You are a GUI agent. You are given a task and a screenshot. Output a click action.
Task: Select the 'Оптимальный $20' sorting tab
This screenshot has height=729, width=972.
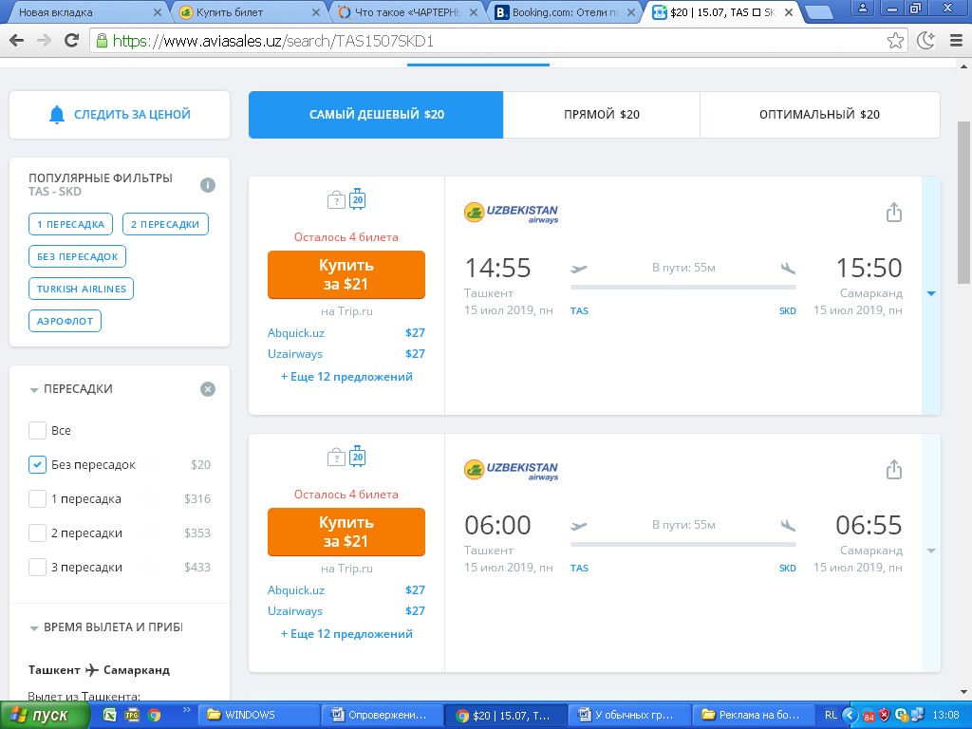[x=819, y=115]
